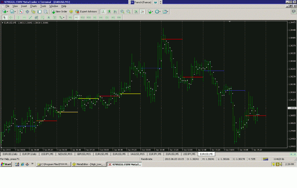Open the C:\Program Files taskbar button
The height and width of the screenshot is (188, 297).
click(x=53, y=164)
